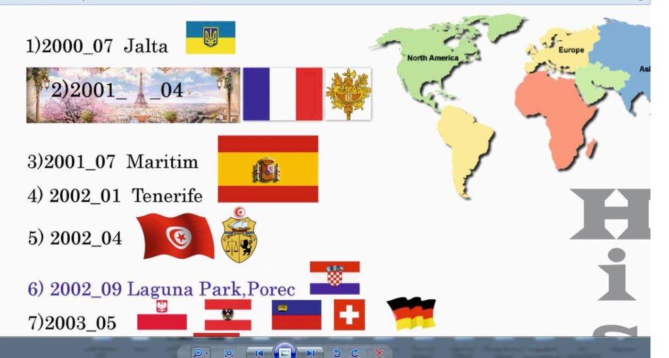The image size is (669, 358).
Task: Open the zoom magnifier control
Action: pos(197,353)
